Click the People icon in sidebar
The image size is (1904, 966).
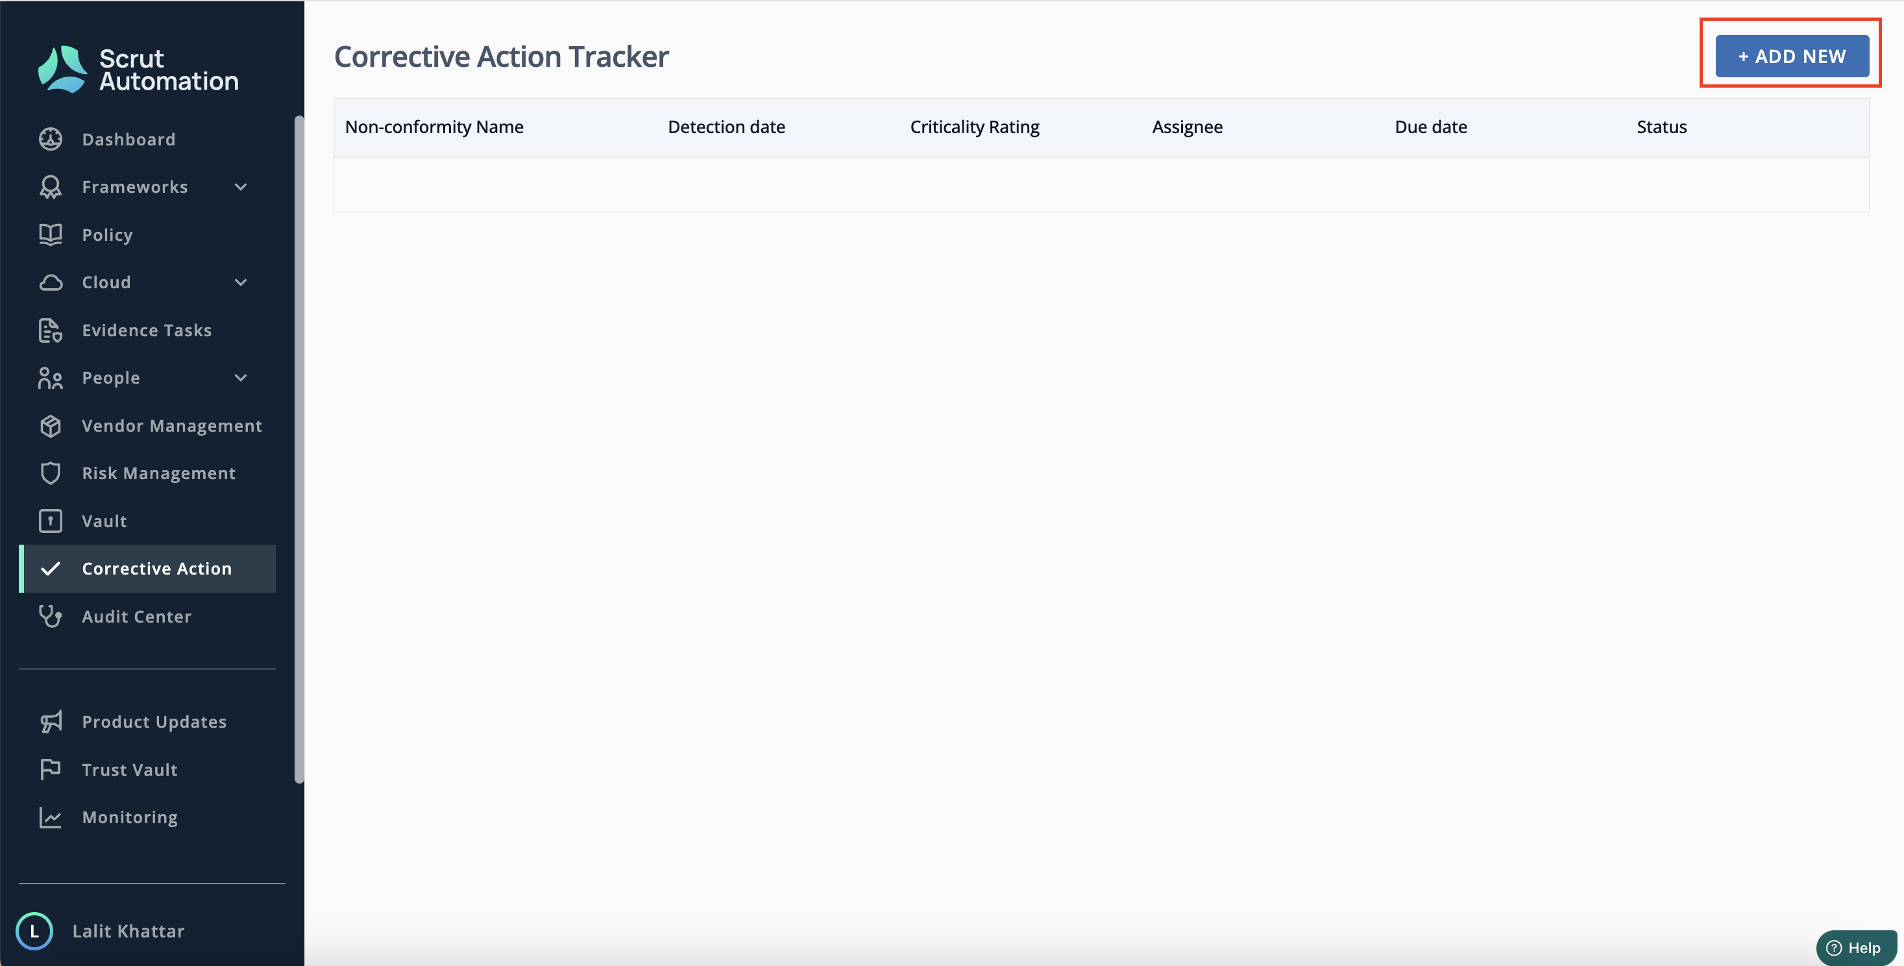pyautogui.click(x=50, y=378)
